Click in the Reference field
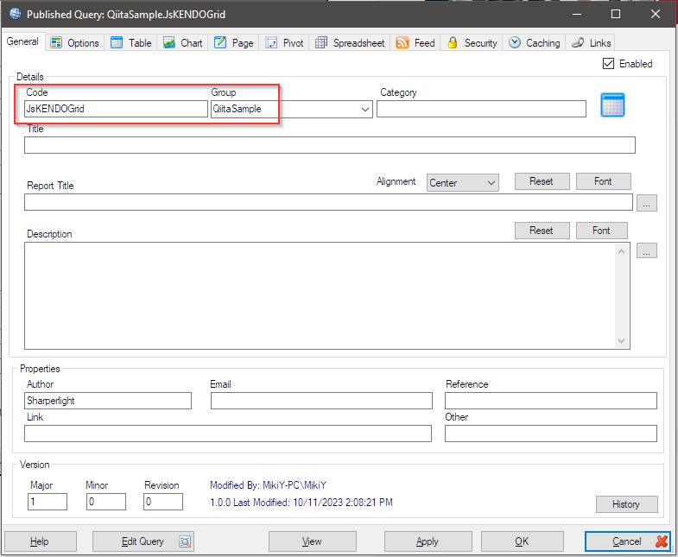The height and width of the screenshot is (557, 678). pyautogui.click(x=551, y=401)
